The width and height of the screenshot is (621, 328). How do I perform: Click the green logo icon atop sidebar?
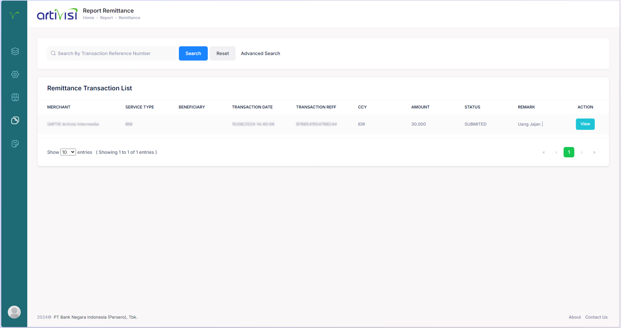14,15
